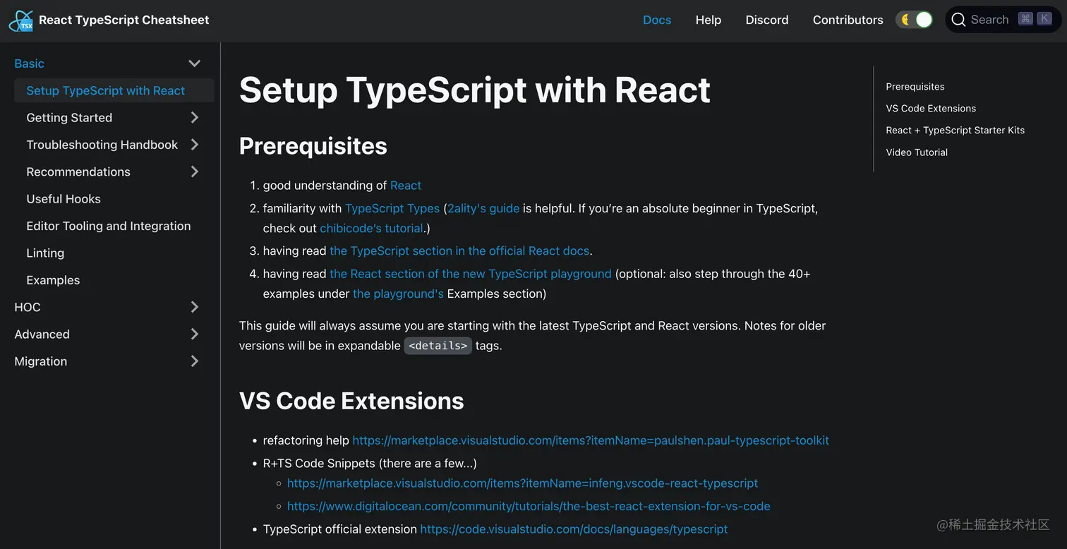This screenshot has width=1067, height=549.
Task: Open the Discord navbar item
Action: click(x=767, y=20)
